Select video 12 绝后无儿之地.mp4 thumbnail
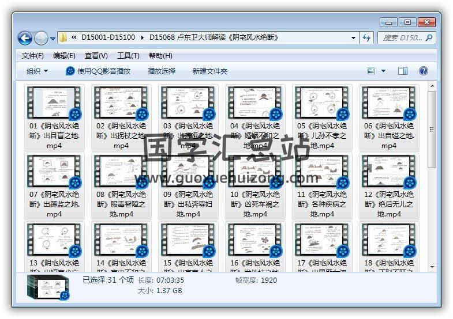The image size is (453, 319). tap(389, 172)
